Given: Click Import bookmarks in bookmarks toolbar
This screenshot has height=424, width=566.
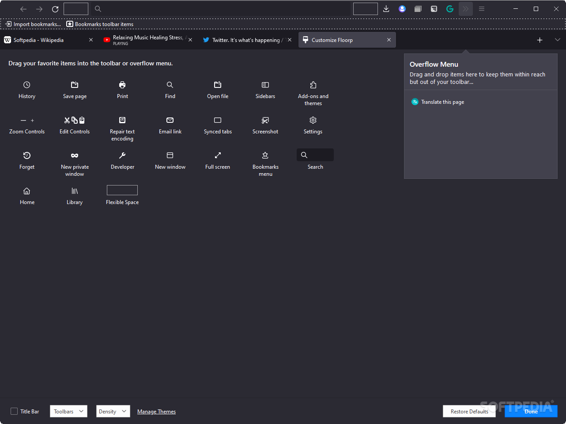Looking at the screenshot, I should 33,24.
